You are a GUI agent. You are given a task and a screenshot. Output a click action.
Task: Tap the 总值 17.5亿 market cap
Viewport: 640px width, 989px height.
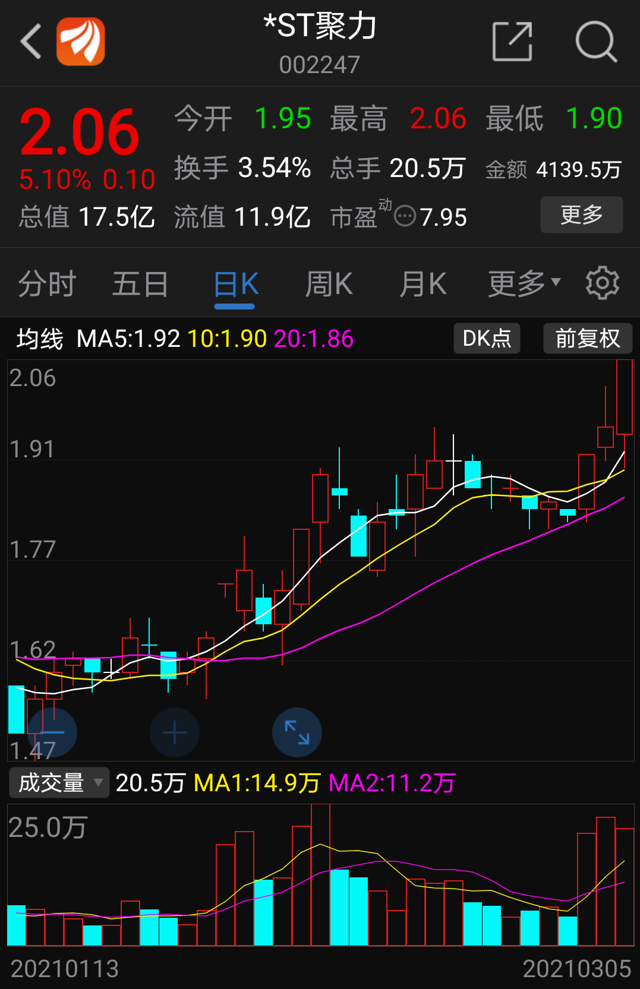87,217
